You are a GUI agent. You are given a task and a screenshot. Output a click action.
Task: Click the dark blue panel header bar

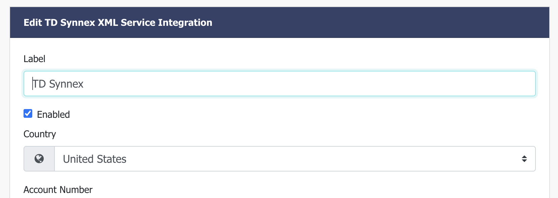point(279,22)
